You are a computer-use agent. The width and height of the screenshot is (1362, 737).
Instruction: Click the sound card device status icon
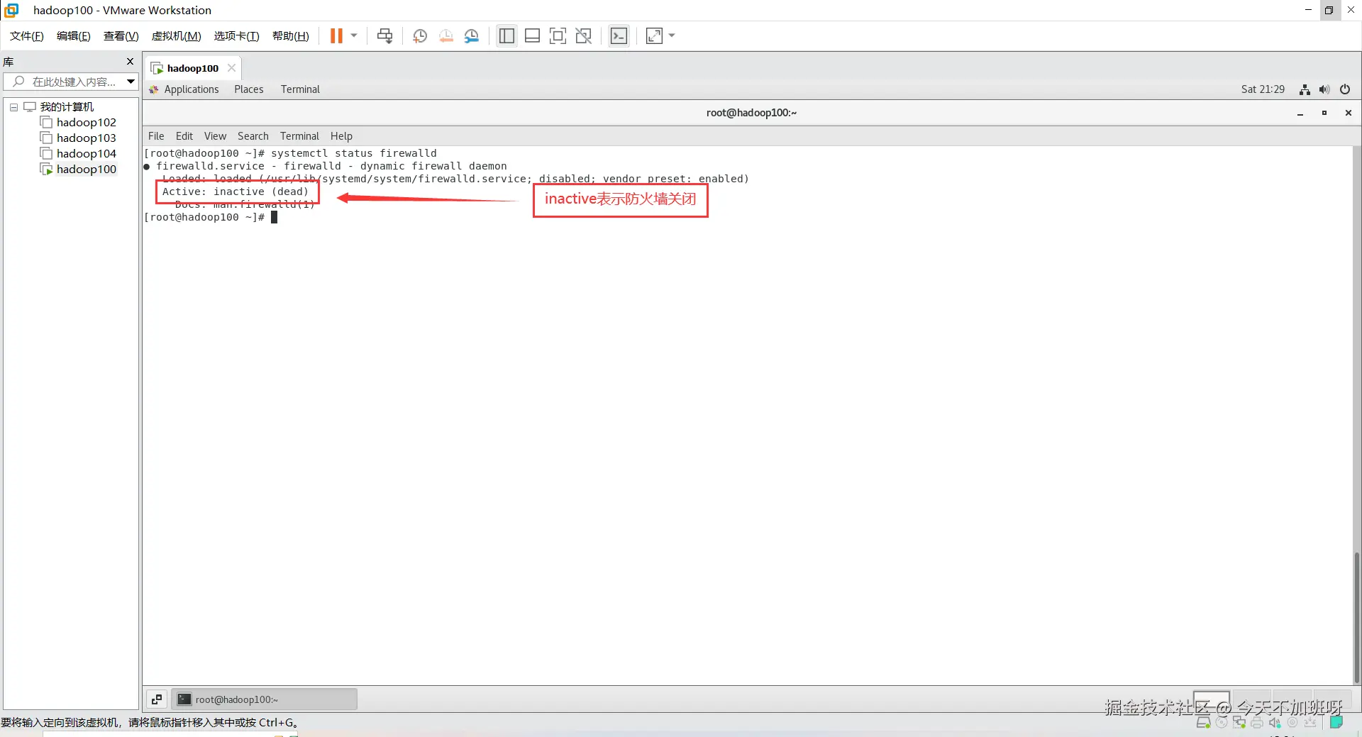coord(1275,723)
